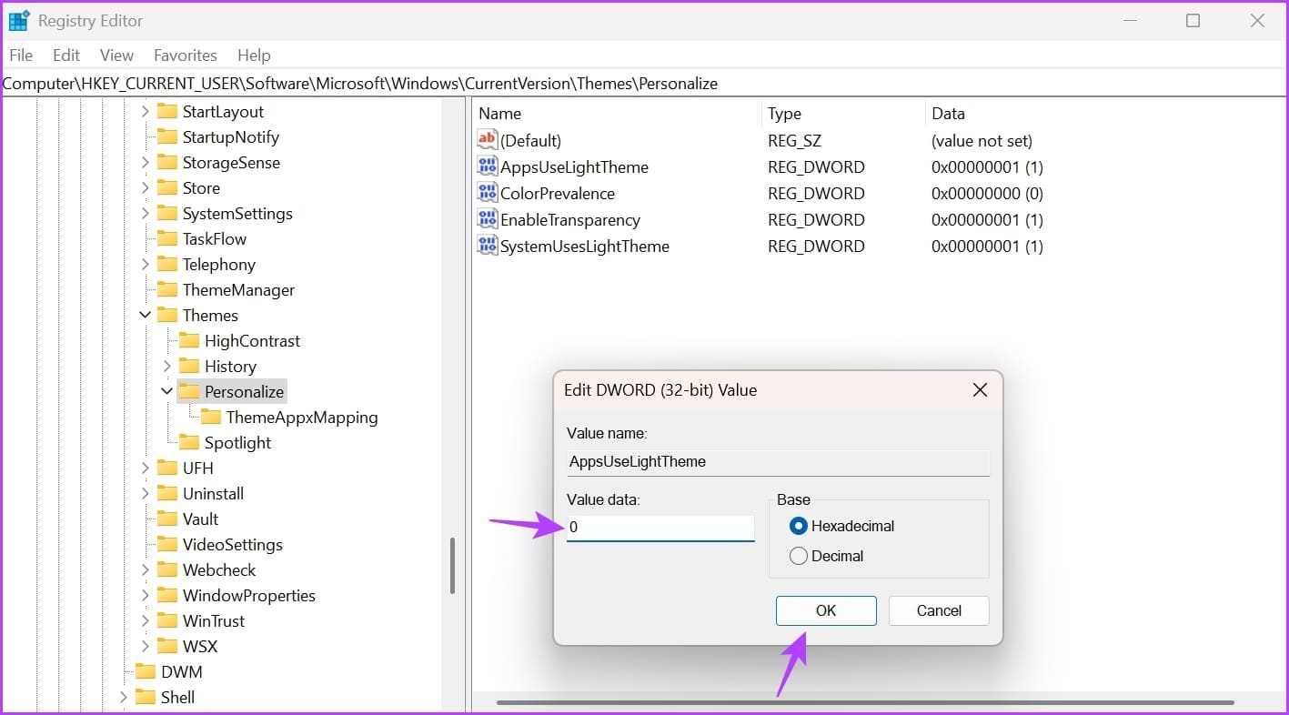
Task: Open the View menu
Action: coord(116,55)
